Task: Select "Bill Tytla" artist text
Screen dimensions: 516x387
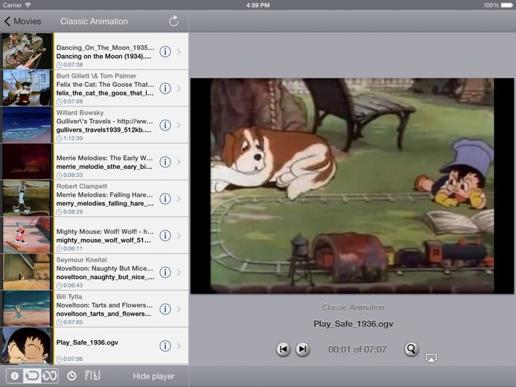Action: (x=69, y=297)
